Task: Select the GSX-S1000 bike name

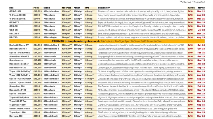Action: click(x=15, y=11)
